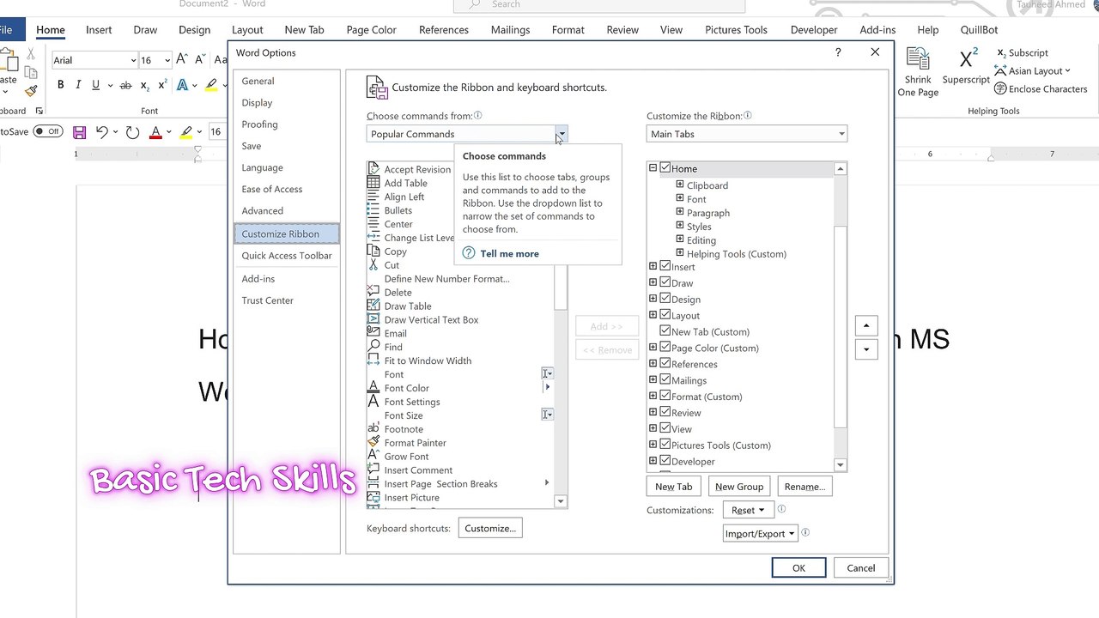Expand Helping Tools (Custom) node

pyautogui.click(x=680, y=254)
